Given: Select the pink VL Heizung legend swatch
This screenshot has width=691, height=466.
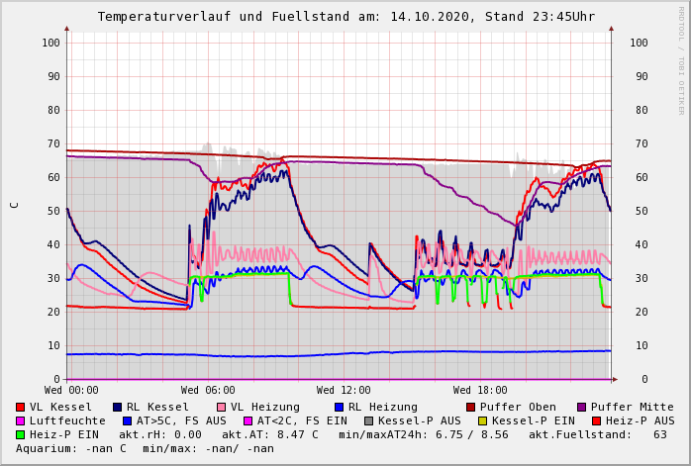Looking at the screenshot, I should coord(221,407).
